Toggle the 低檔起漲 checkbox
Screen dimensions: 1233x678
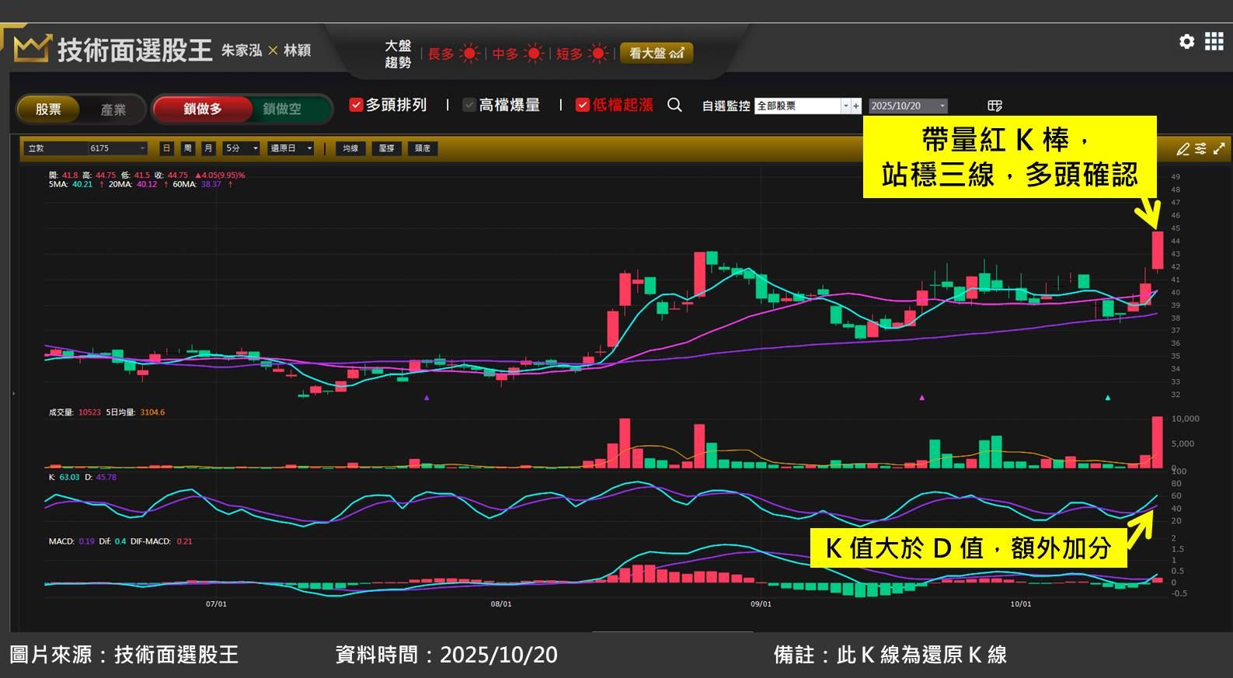(x=583, y=105)
